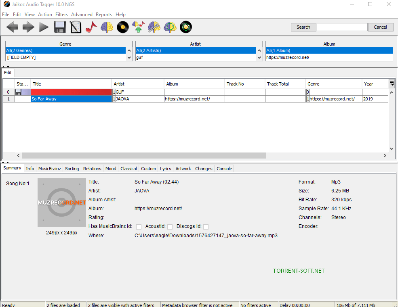Click the brain with wrench icon
The image size is (398, 307).
pos(154,27)
